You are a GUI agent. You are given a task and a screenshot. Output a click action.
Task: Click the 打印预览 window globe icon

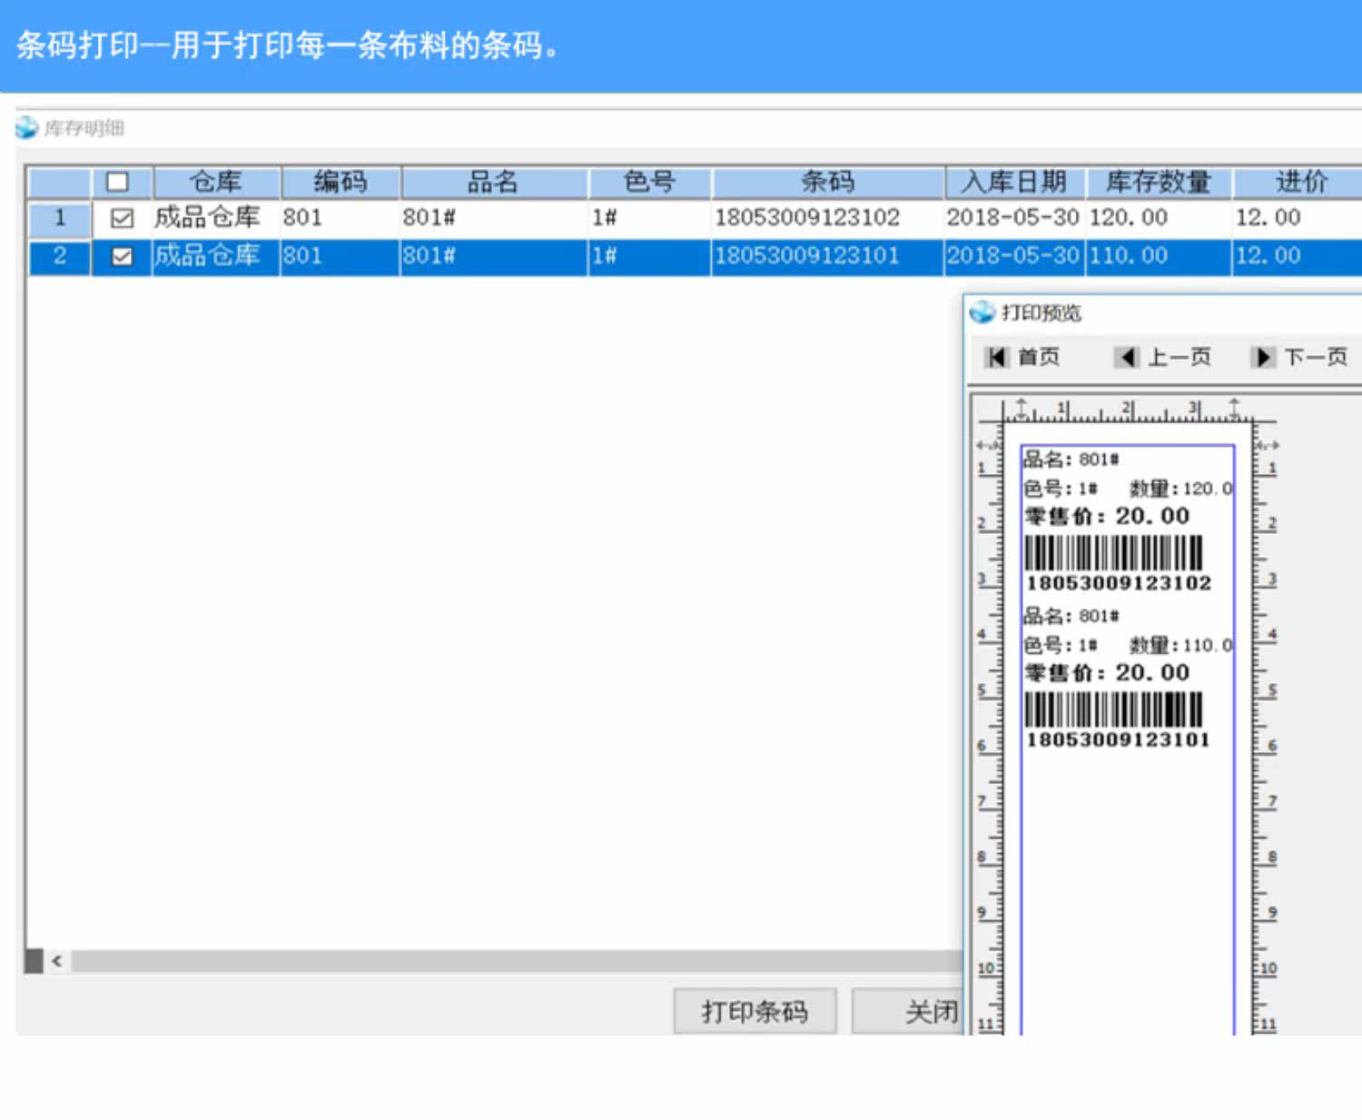coord(982,312)
